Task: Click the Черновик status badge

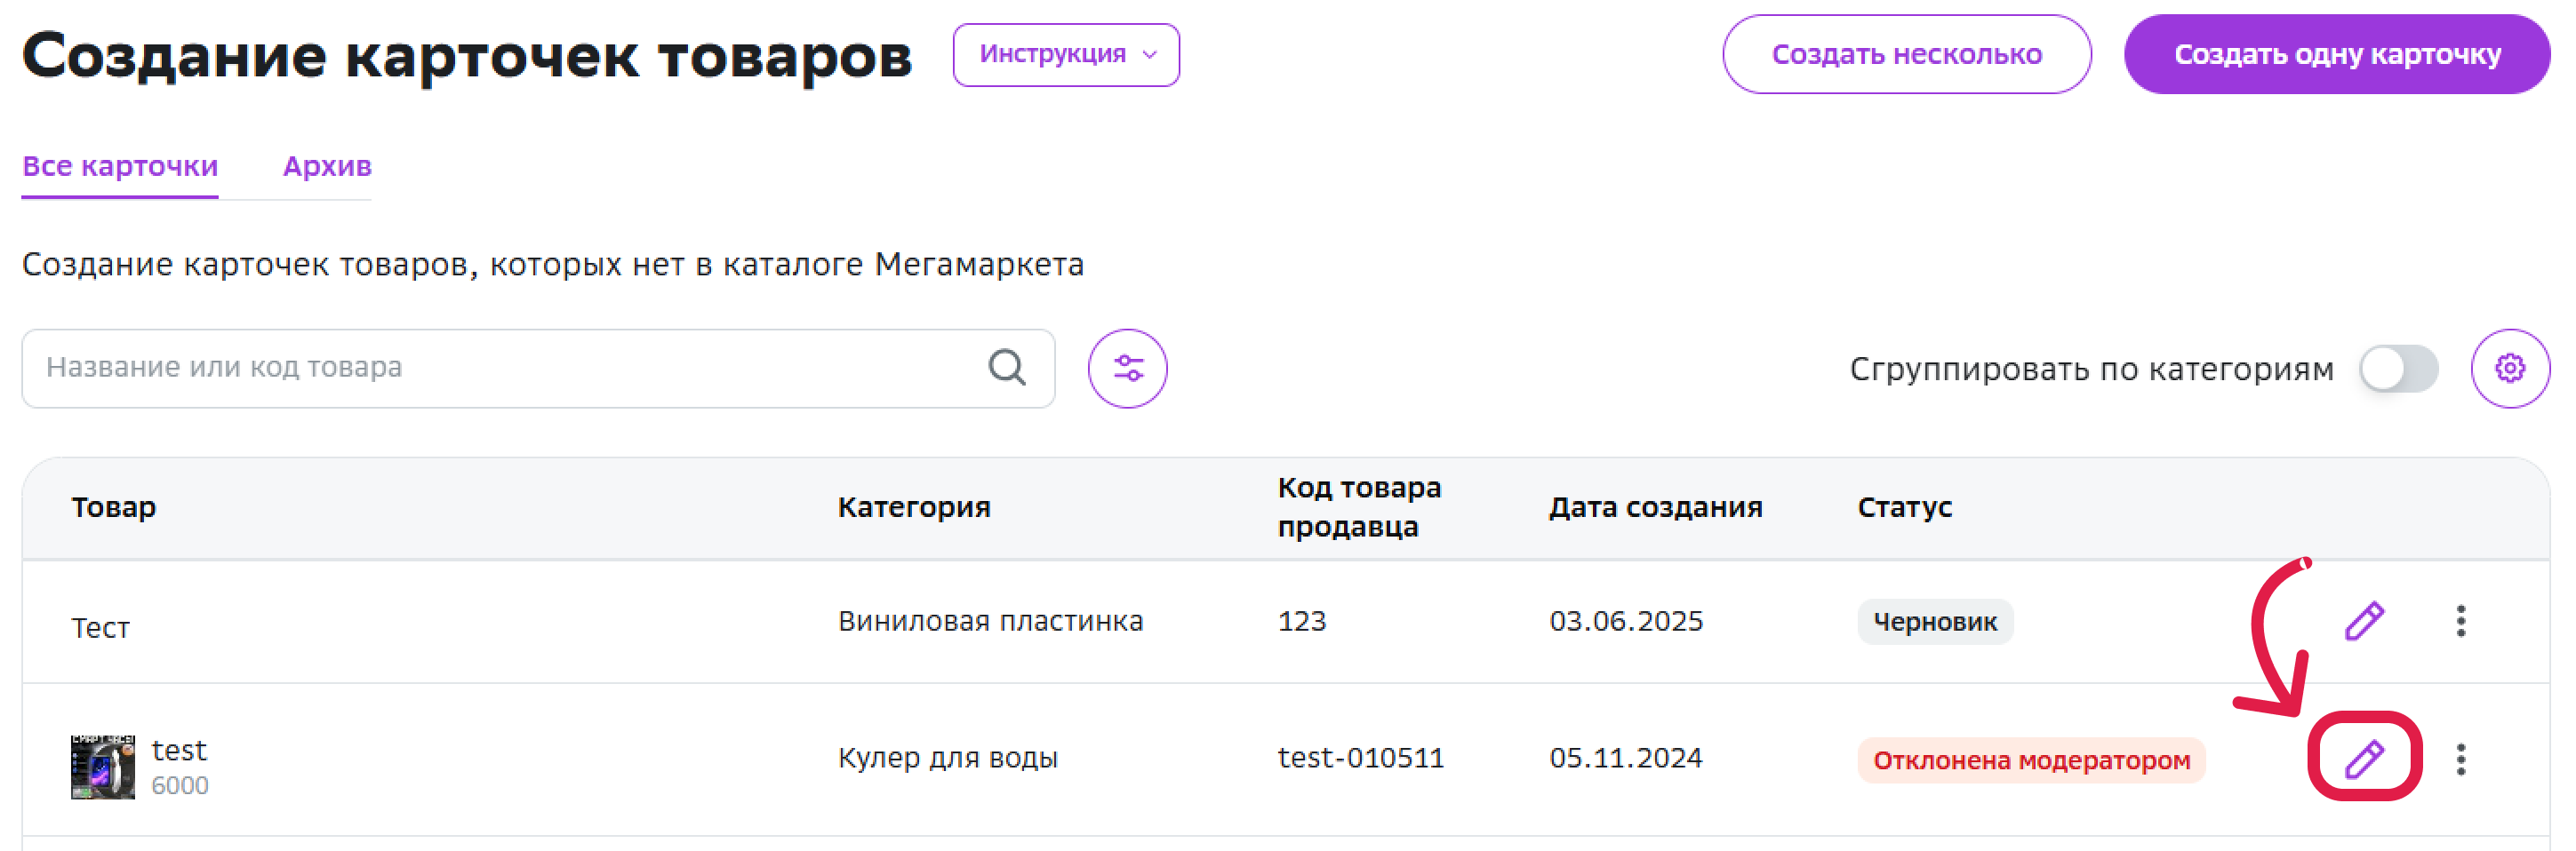Action: tap(1934, 623)
